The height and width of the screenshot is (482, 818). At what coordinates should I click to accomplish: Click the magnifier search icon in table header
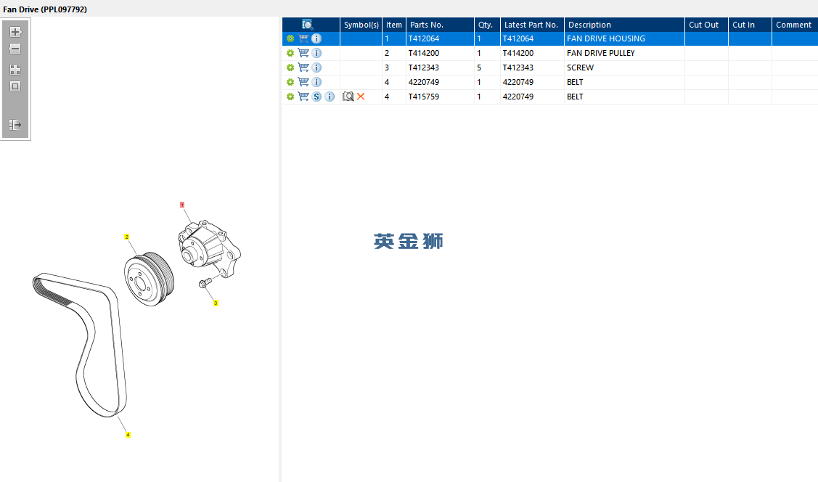(x=307, y=25)
